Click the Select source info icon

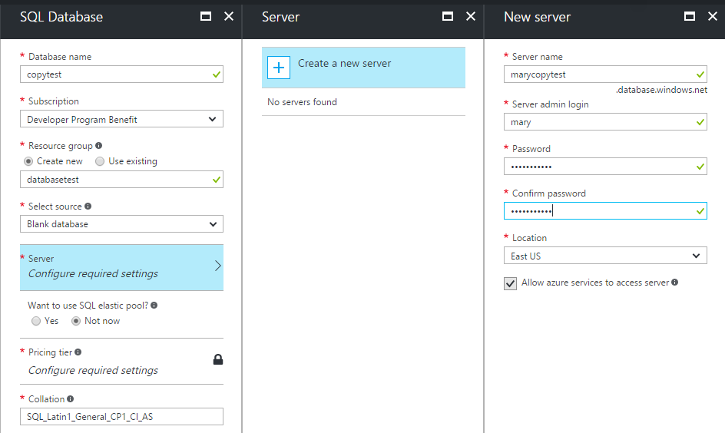click(88, 206)
